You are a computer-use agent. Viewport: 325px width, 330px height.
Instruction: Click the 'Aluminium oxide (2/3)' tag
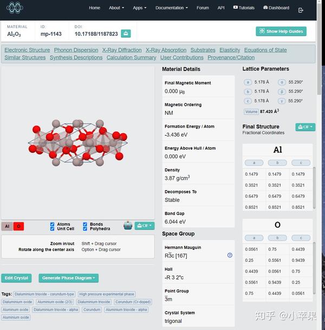point(55,302)
